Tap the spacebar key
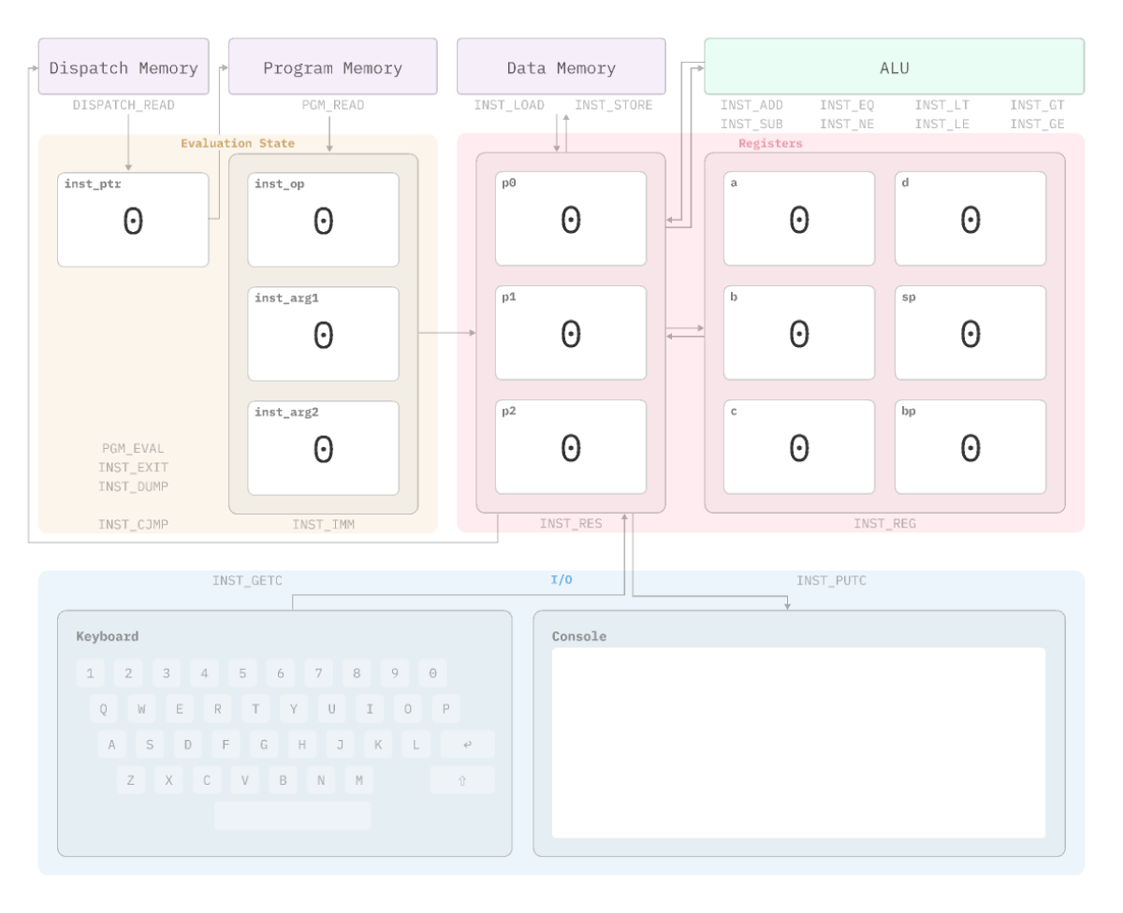1123x913 pixels. (293, 816)
